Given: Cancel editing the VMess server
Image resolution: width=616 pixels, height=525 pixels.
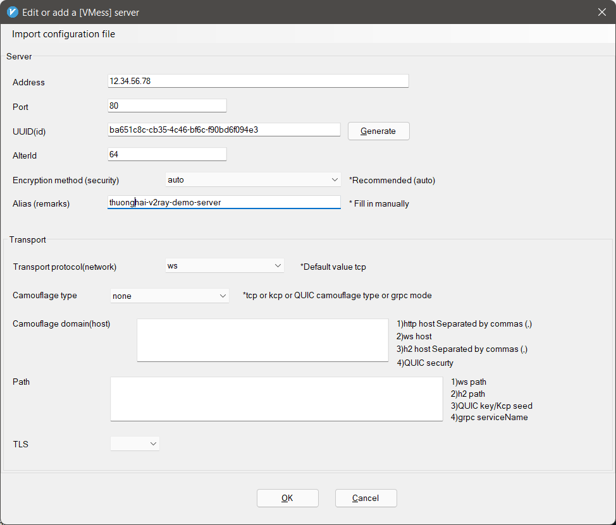Looking at the screenshot, I should point(366,498).
